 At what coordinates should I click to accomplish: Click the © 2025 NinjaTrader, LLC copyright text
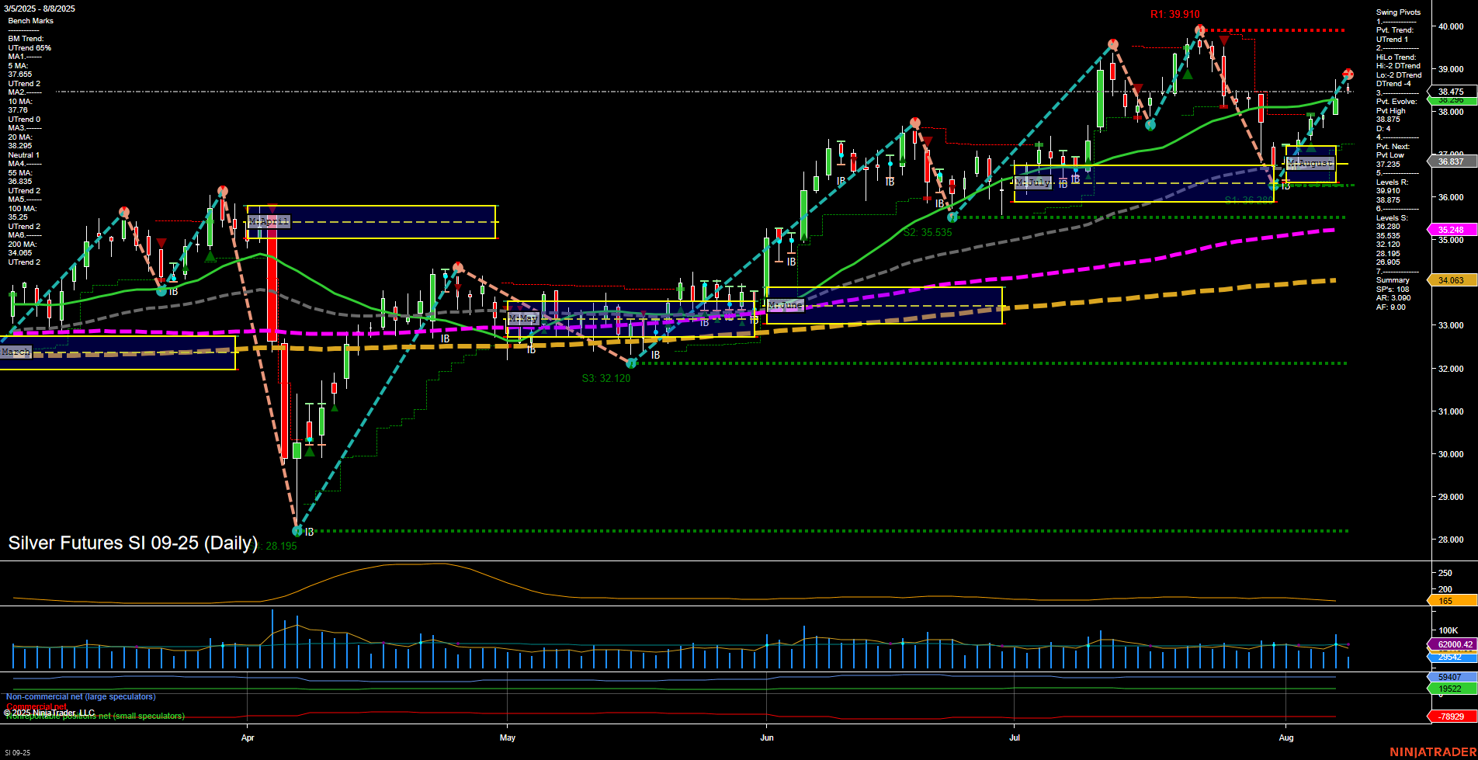[x=50, y=712]
